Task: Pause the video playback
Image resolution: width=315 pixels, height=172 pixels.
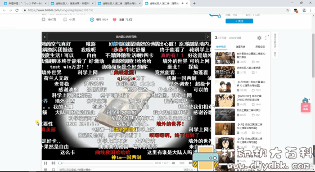Action: pos(45,163)
